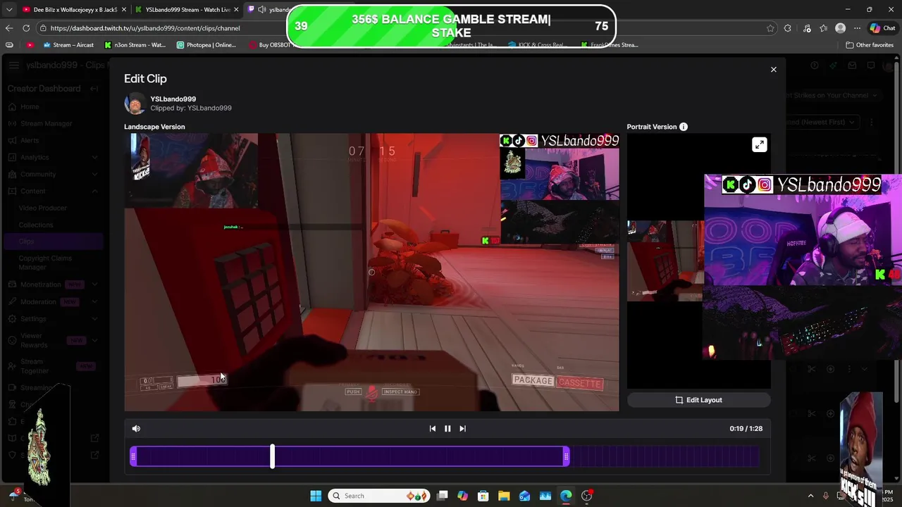Viewport: 902px width, 507px height.
Task: Click the YSLbando999 channel avatar
Action: 135,104
